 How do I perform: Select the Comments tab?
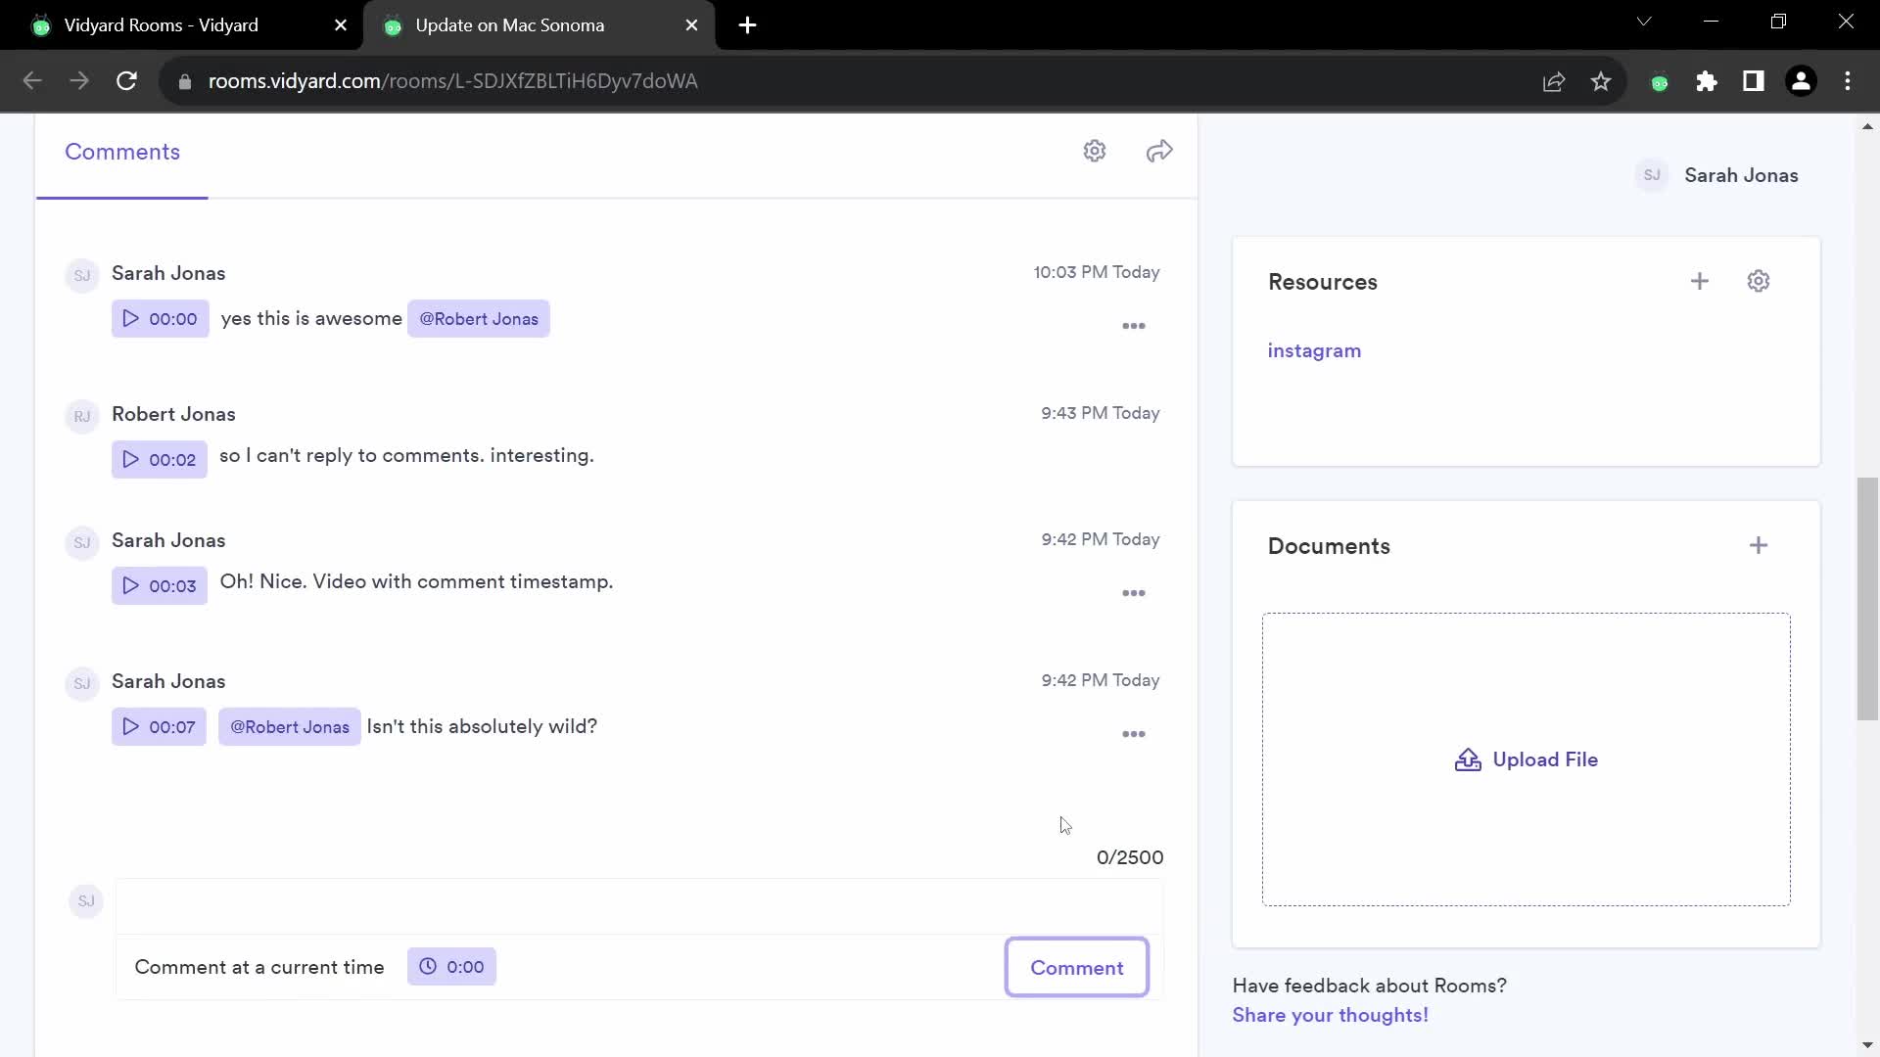tap(122, 152)
